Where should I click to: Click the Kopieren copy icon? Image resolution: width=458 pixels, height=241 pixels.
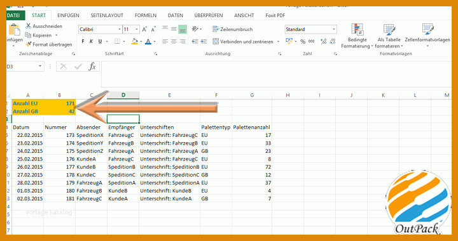(x=29, y=36)
